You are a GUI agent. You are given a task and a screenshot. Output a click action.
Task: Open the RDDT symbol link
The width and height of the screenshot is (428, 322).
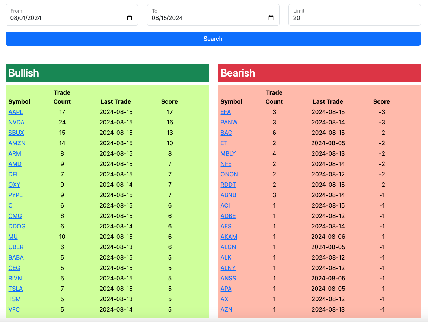228,185
